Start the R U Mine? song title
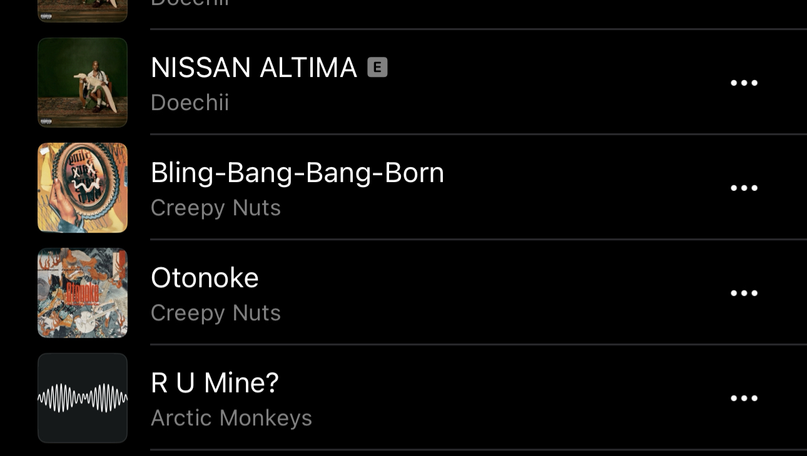Viewport: 807px width, 456px height. 215,383
